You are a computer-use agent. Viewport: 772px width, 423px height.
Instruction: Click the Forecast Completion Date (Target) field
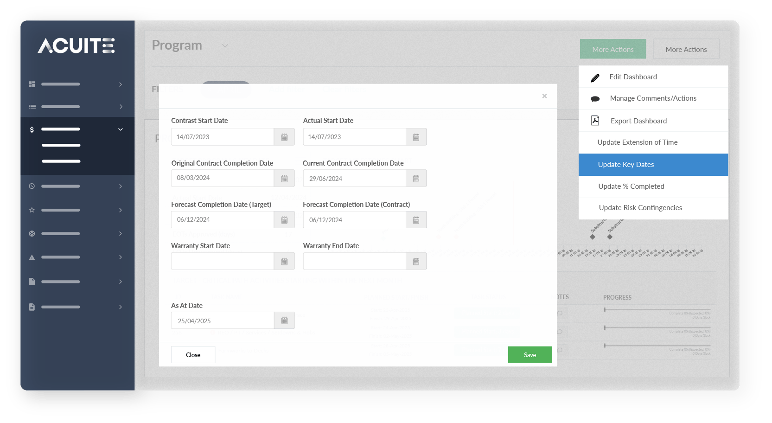[x=223, y=219]
